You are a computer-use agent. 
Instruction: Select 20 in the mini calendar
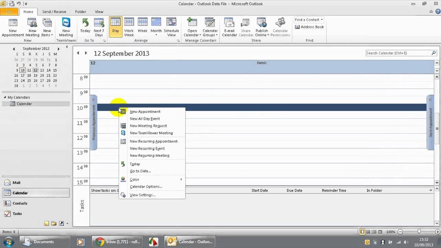pos(42,75)
